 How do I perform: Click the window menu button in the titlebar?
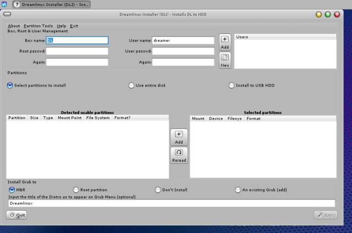coord(7,14)
